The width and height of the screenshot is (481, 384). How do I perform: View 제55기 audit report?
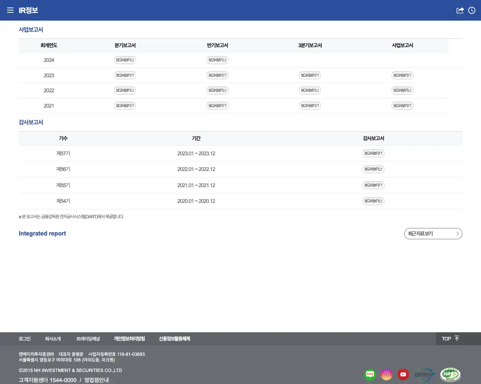click(x=374, y=185)
